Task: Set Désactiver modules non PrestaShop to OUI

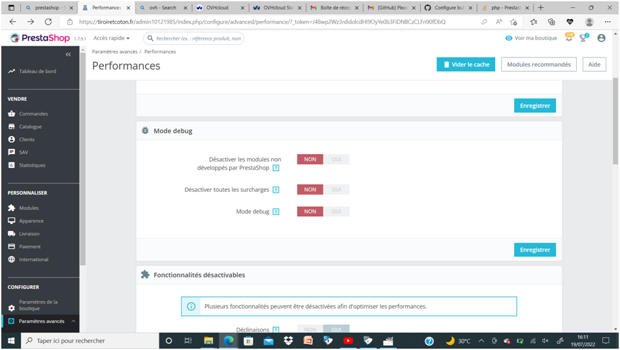Action: 336,159
